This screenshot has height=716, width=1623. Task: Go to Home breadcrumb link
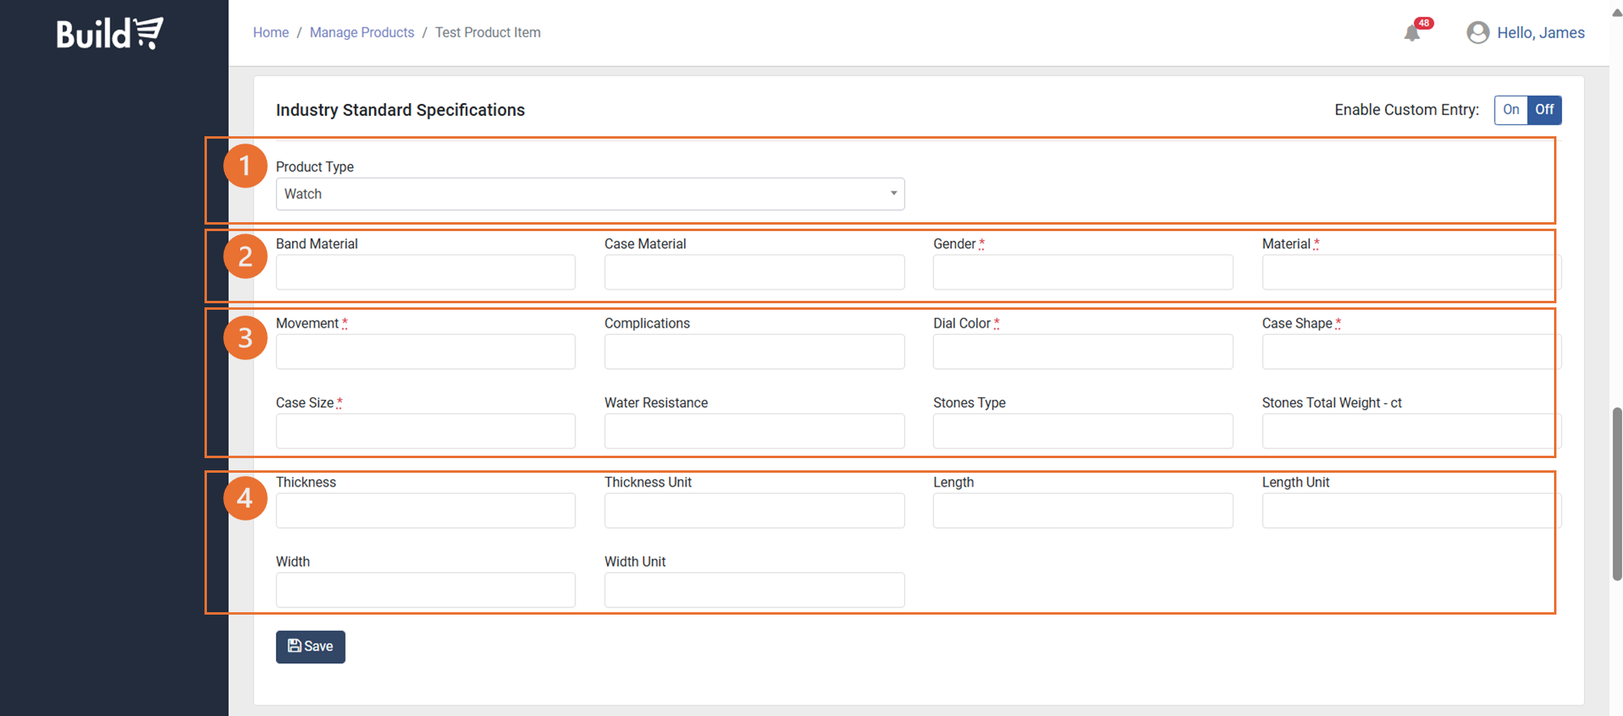pos(271,32)
